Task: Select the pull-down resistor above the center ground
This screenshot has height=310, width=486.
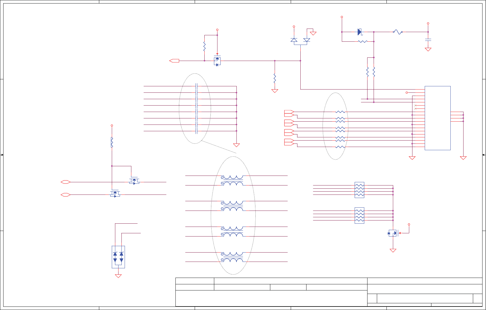Action: point(275,78)
